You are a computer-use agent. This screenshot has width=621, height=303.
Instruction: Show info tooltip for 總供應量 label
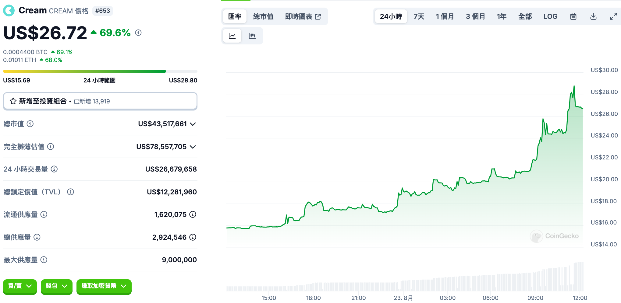tap(37, 237)
